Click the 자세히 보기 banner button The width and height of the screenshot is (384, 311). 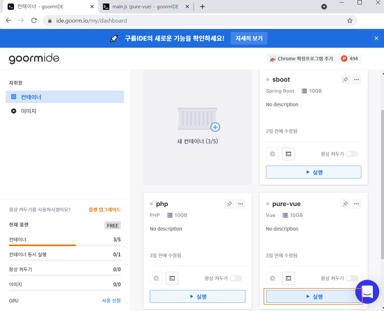click(x=249, y=38)
